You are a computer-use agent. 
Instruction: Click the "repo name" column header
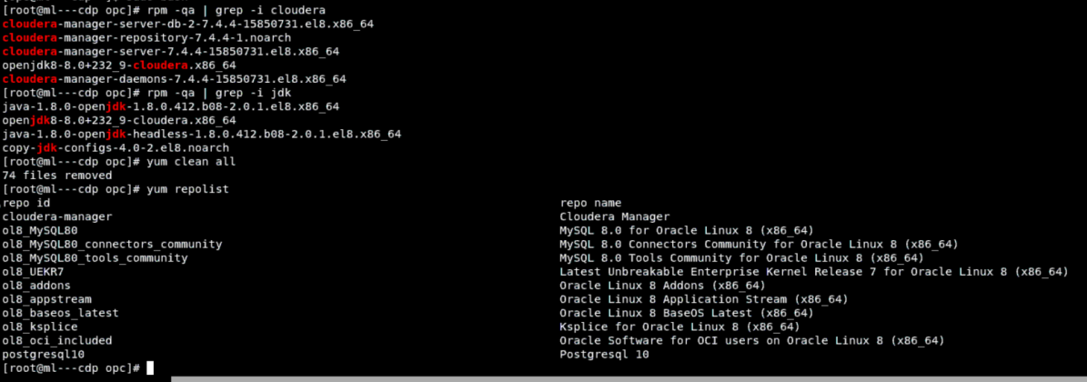click(590, 203)
